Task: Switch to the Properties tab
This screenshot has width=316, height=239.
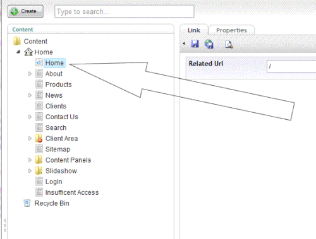Action: [x=231, y=30]
